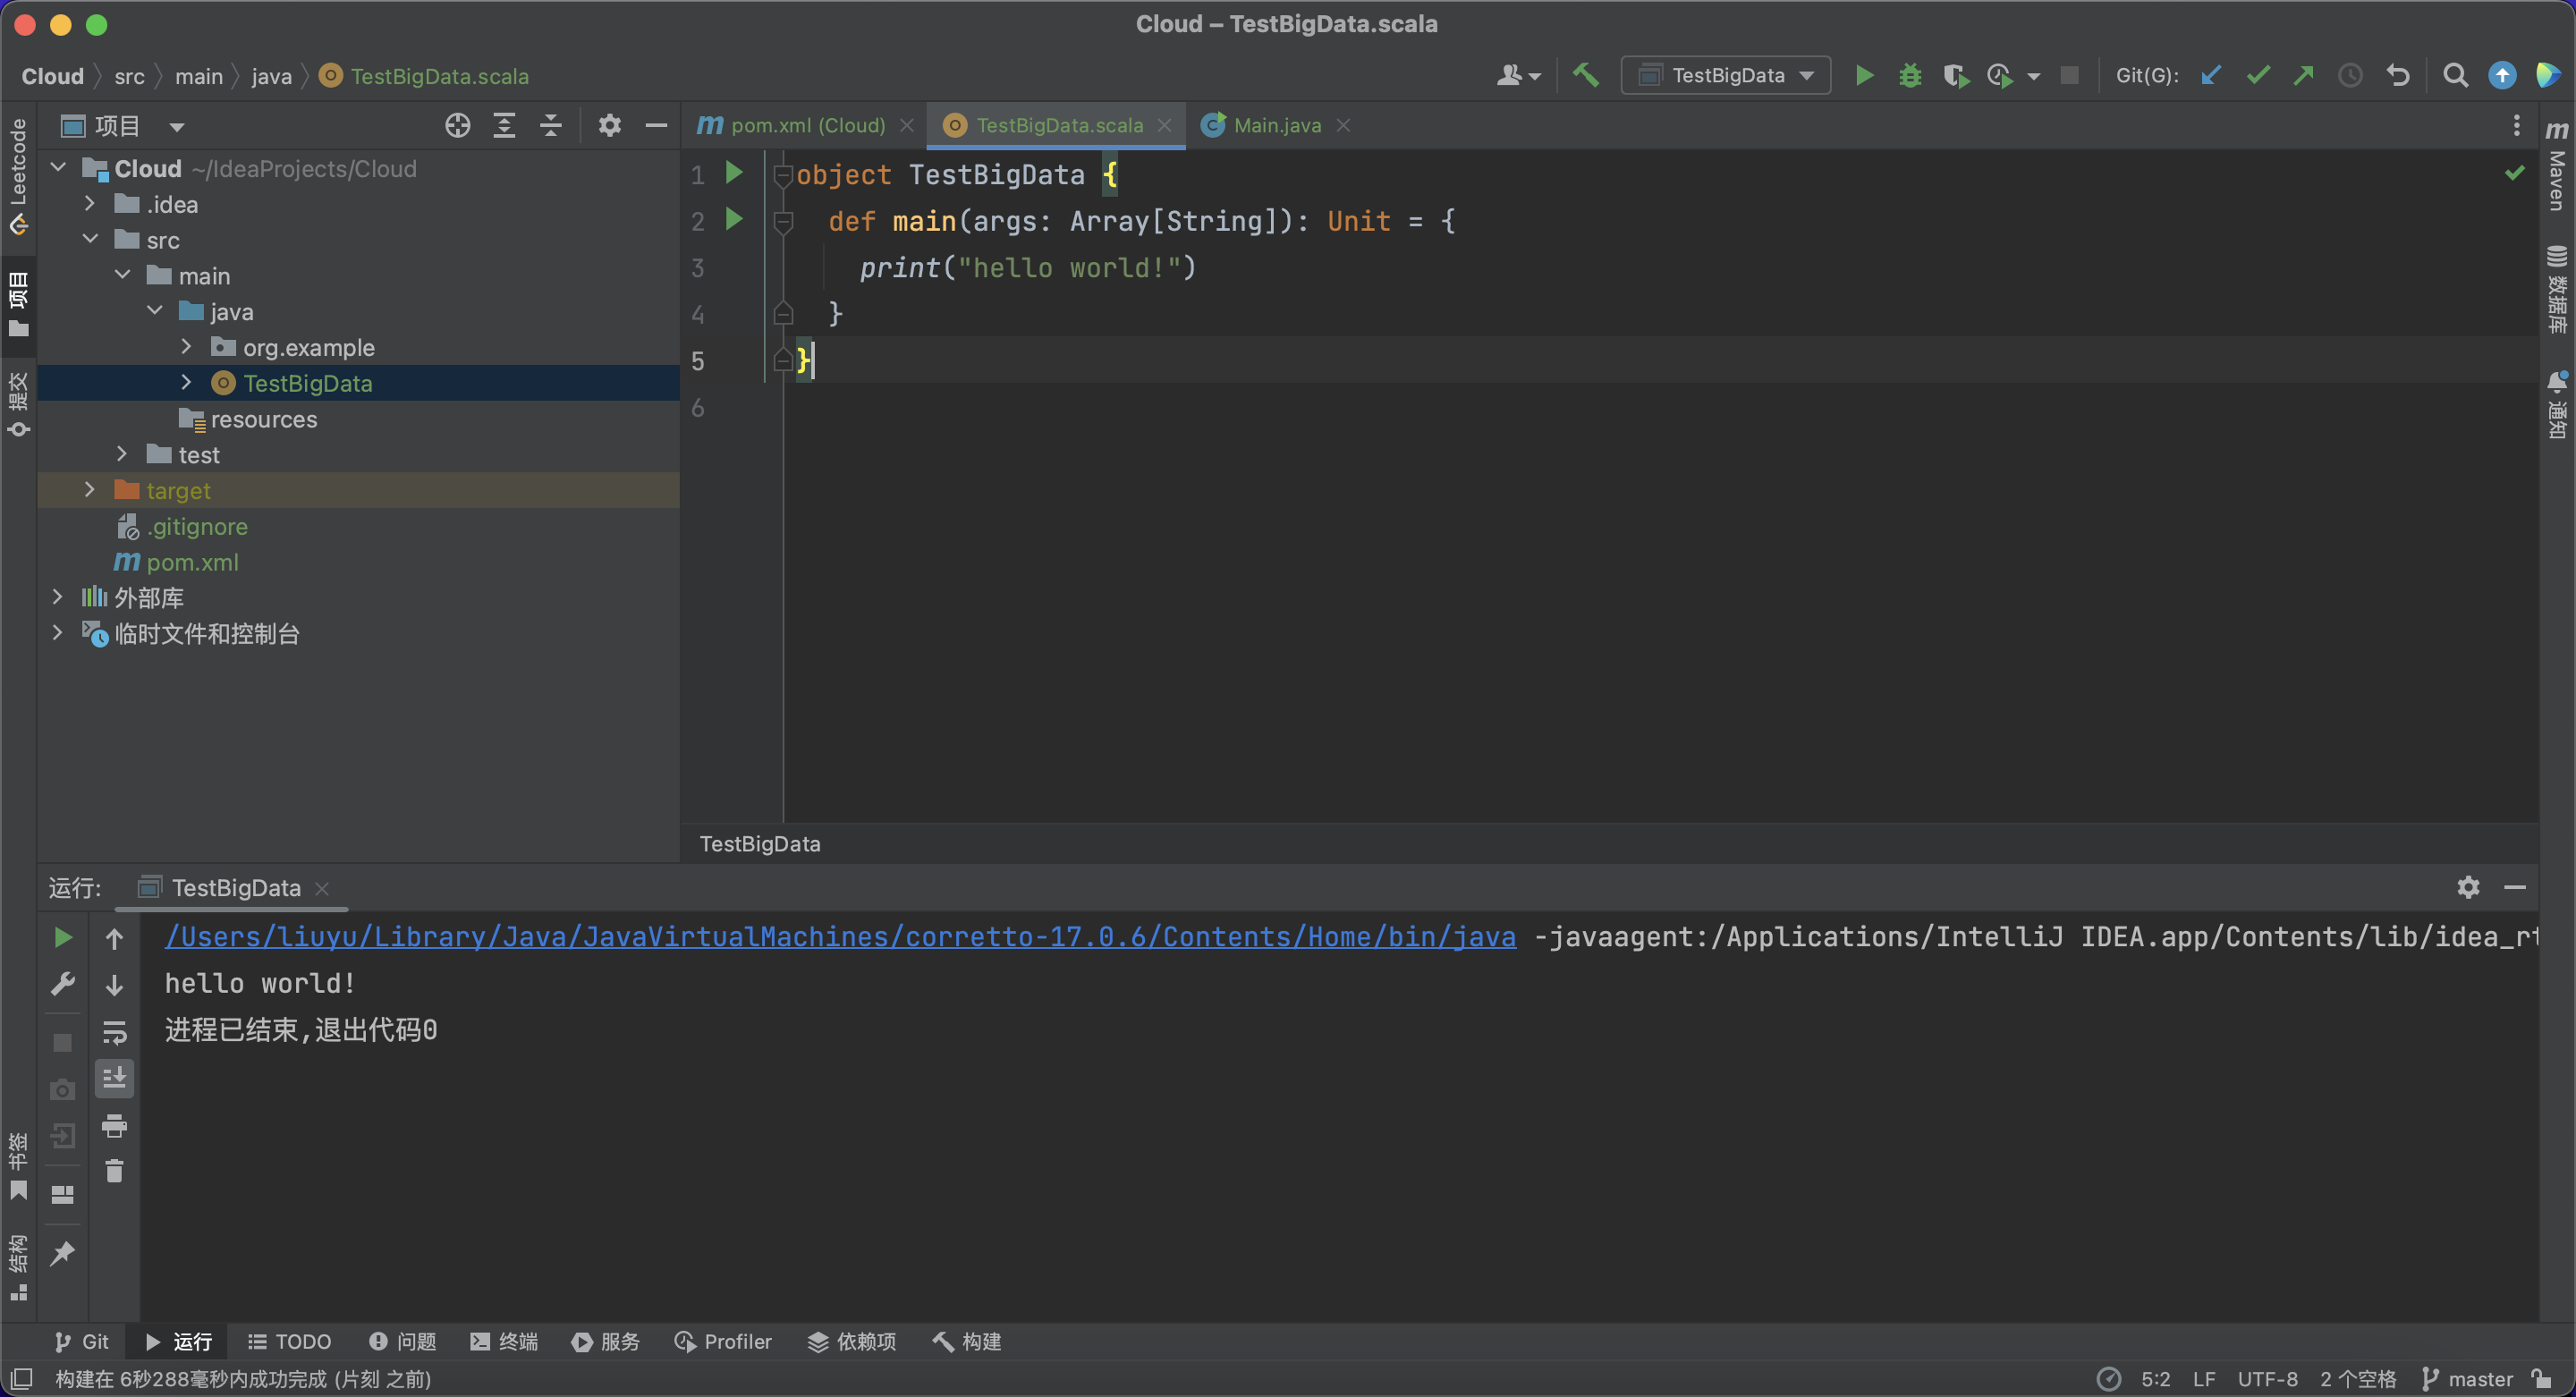Click the Build project hammer icon
The height and width of the screenshot is (1397, 2576).
tap(1586, 75)
